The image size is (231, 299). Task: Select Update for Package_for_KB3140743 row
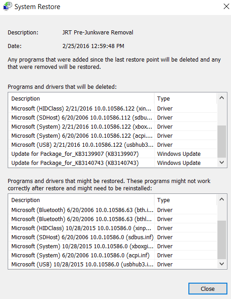[113, 163]
